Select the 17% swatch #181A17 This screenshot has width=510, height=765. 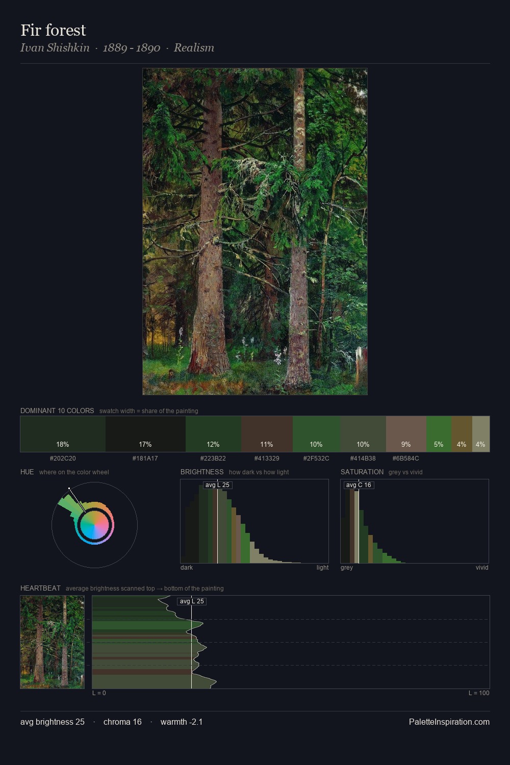click(x=145, y=434)
